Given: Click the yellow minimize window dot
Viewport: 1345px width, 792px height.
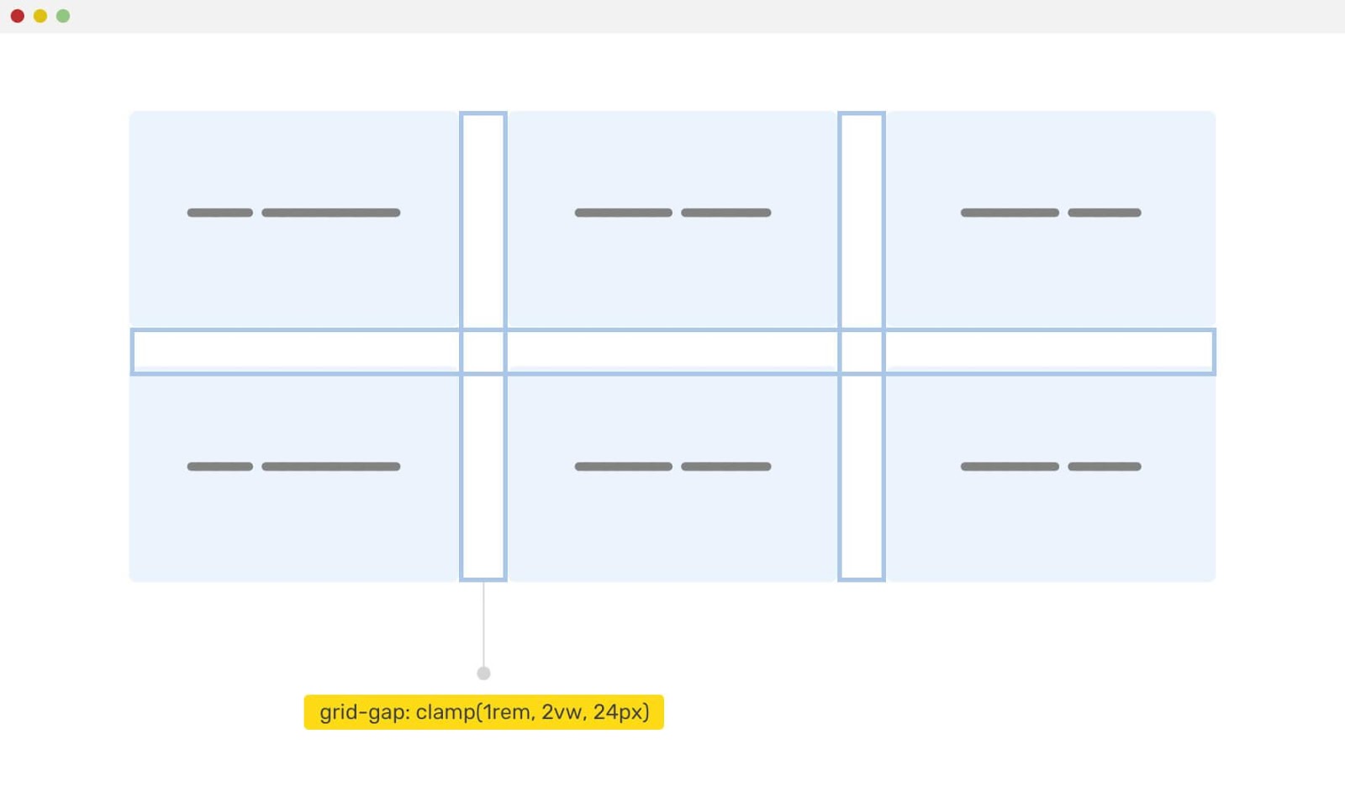Looking at the screenshot, I should click(40, 16).
